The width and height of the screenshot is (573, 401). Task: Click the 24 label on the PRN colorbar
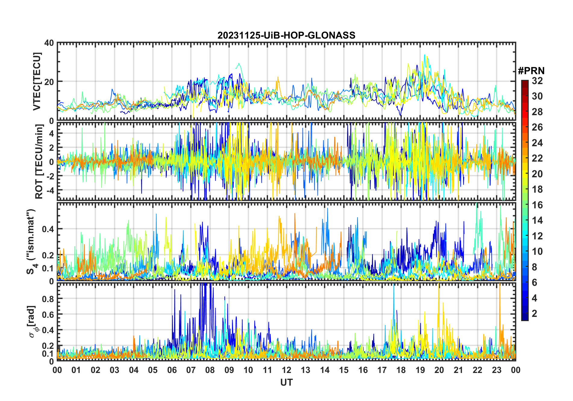(537, 143)
